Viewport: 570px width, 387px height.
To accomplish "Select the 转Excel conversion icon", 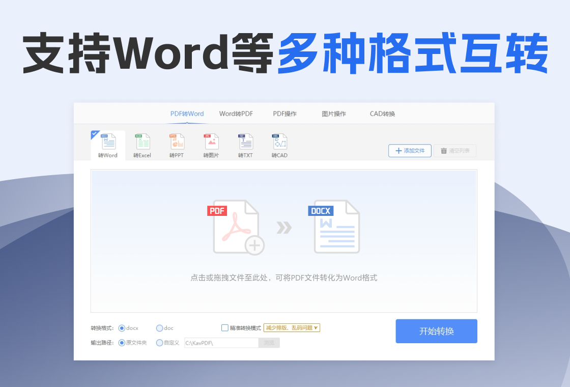I will [142, 146].
